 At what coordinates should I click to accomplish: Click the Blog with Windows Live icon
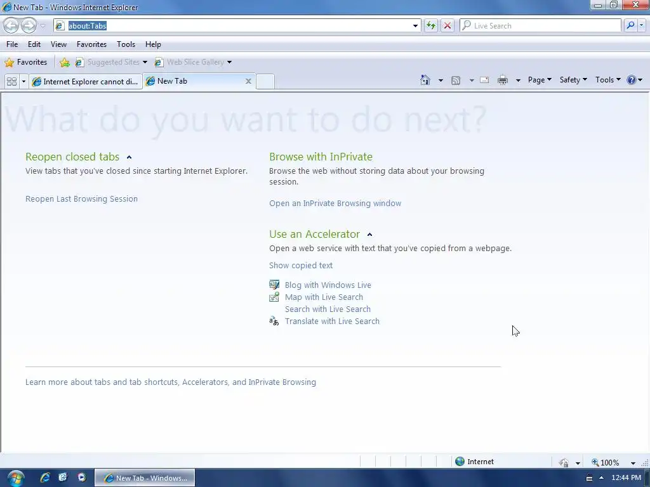coord(274,285)
